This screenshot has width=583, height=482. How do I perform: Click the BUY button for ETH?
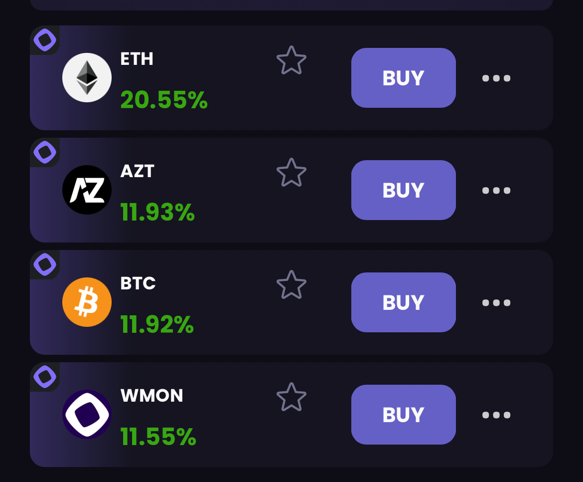(x=403, y=78)
